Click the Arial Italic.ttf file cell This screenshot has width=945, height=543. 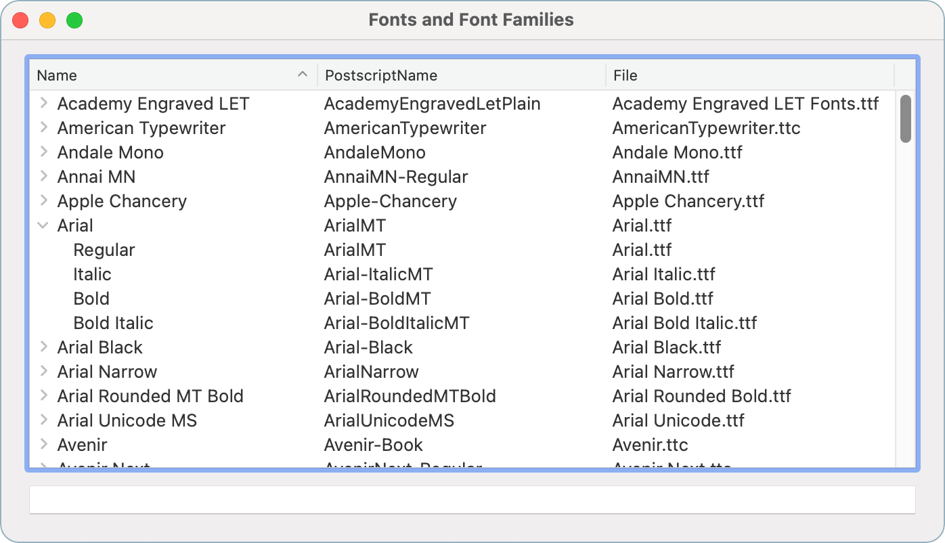664,274
